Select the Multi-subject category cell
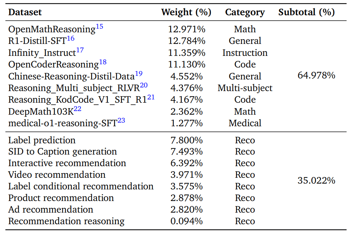Viewport: 348px width, 234px height. coord(245,88)
